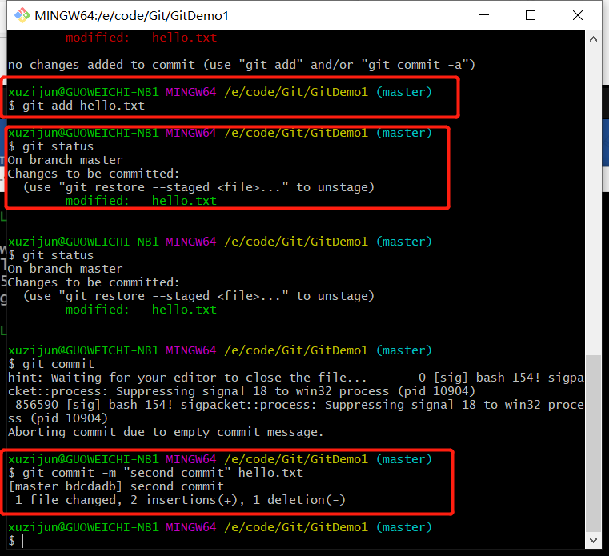609x556 pixels.
Task: Close the MINGW64 terminal window
Action: tap(578, 15)
